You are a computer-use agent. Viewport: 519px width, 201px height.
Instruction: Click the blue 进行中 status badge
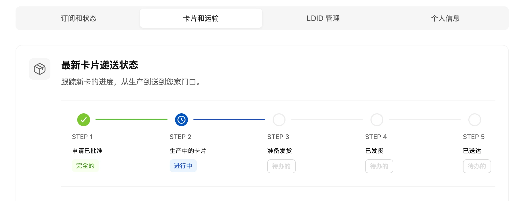pos(183,166)
